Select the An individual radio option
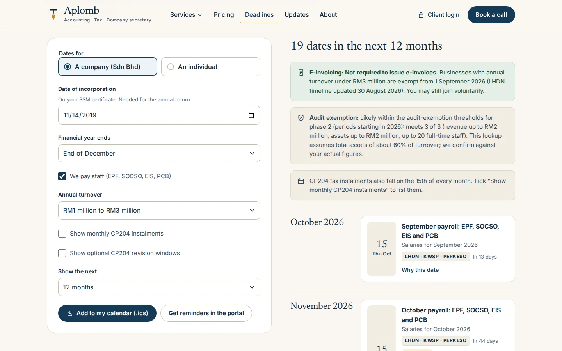This screenshot has height=351, width=562. tap(211, 67)
